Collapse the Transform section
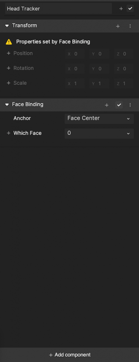 7,25
